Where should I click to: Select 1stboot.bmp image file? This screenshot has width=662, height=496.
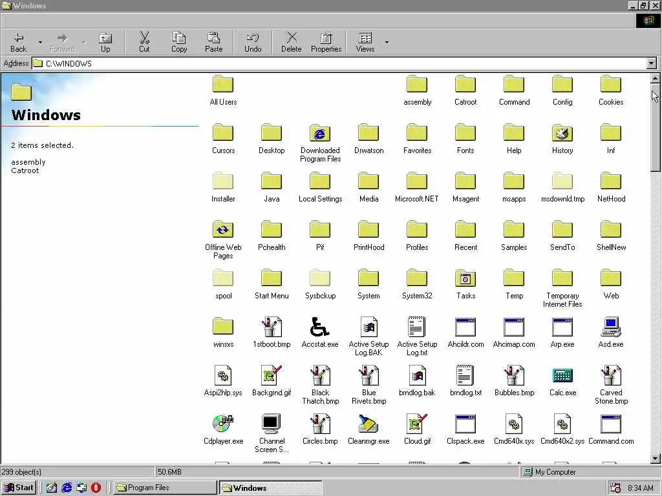pyautogui.click(x=272, y=333)
